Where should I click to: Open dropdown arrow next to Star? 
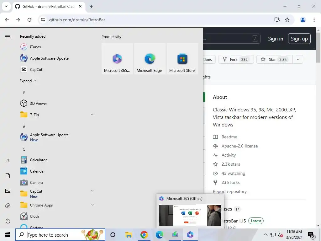tap(298, 59)
